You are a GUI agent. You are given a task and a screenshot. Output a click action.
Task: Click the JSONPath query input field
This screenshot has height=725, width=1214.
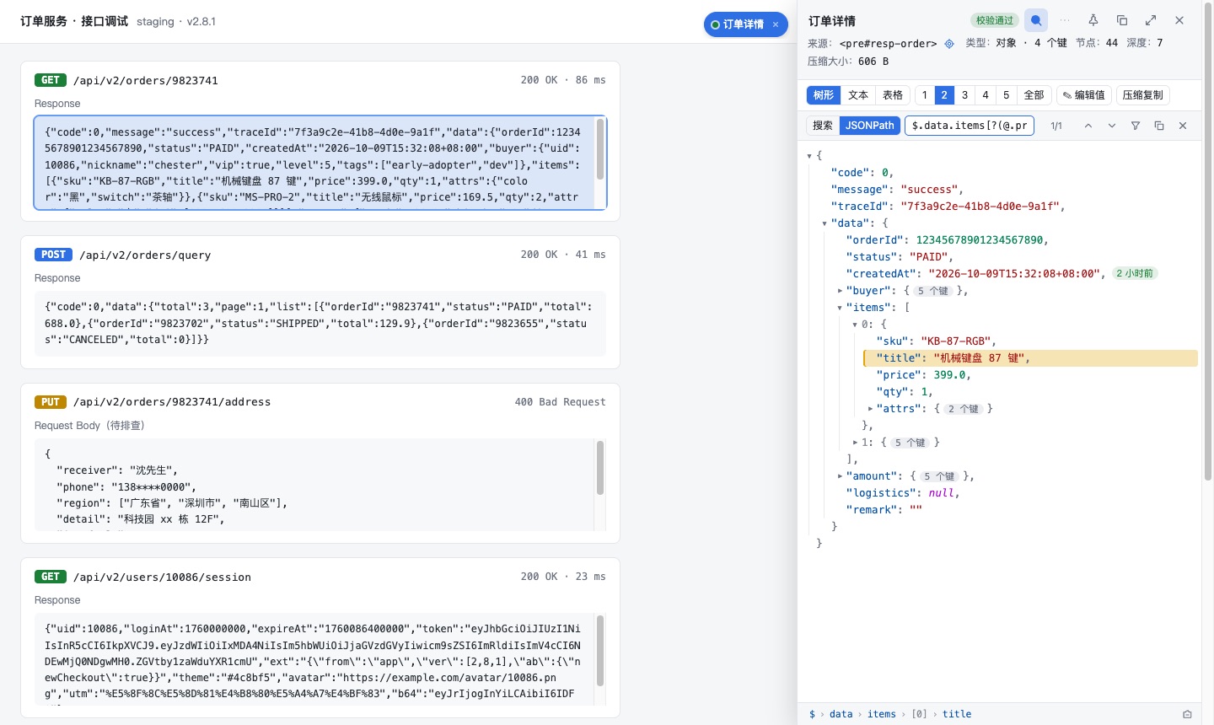click(970, 126)
